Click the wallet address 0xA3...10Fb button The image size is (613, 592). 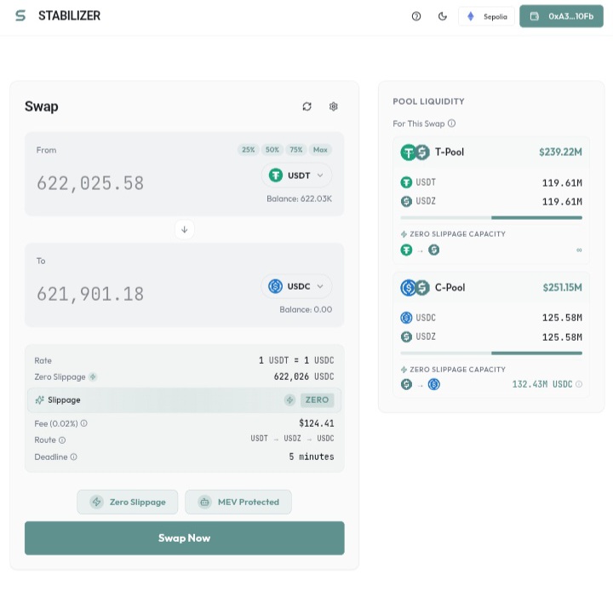pos(561,16)
